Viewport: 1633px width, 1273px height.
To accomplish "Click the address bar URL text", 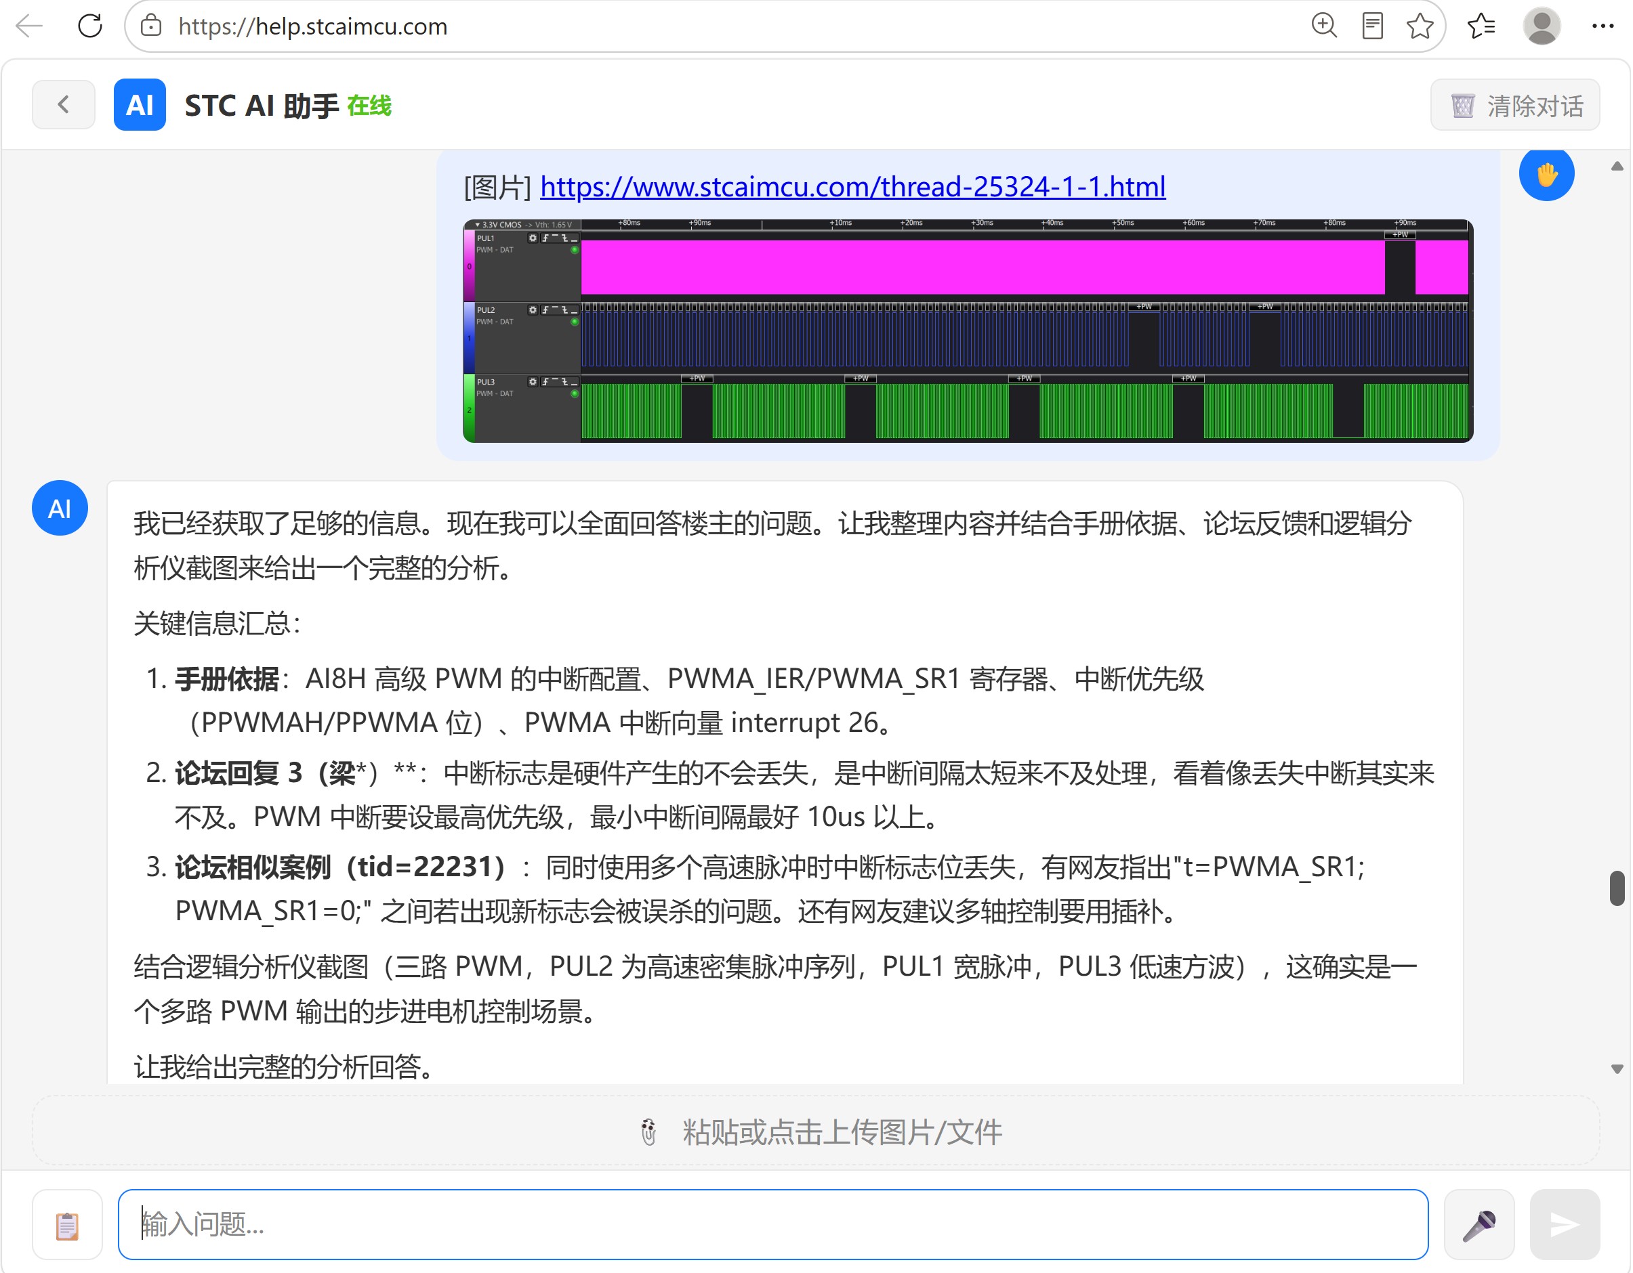I will [x=312, y=27].
